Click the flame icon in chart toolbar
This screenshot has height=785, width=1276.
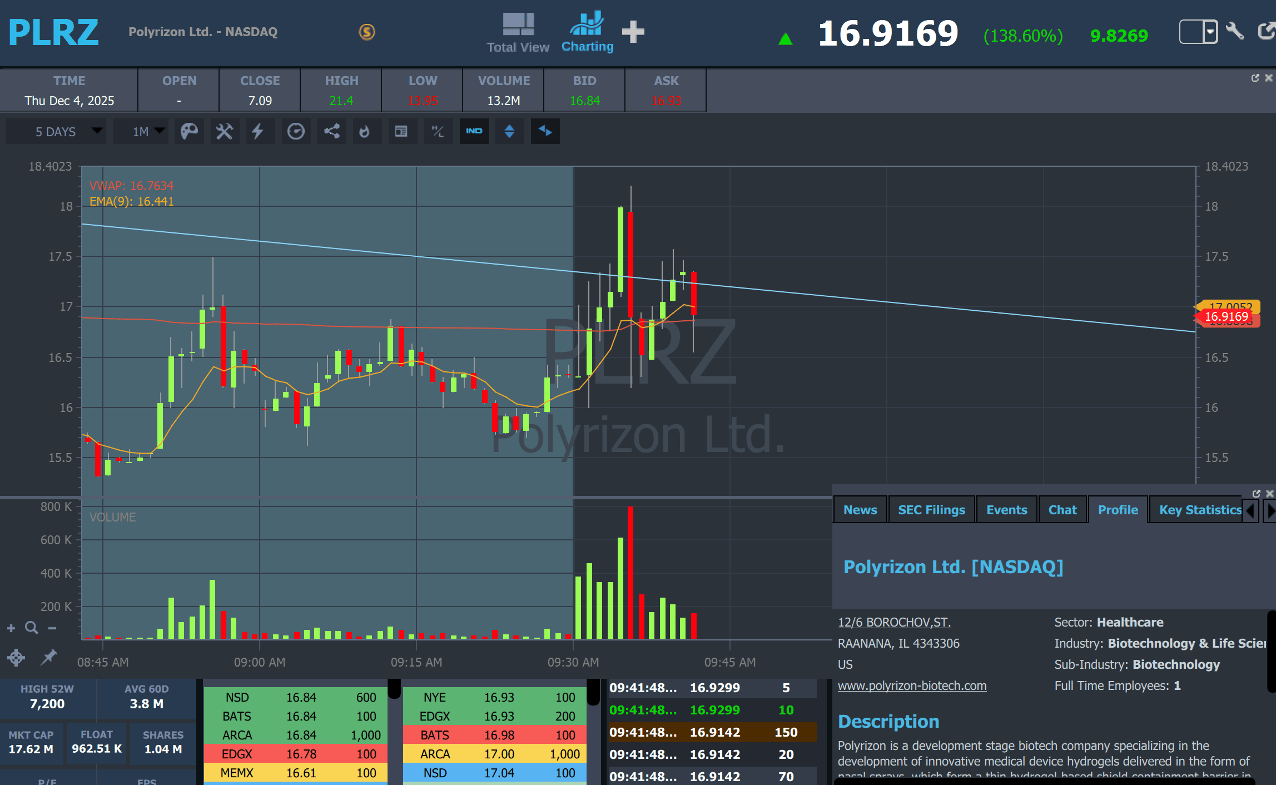pyautogui.click(x=364, y=131)
